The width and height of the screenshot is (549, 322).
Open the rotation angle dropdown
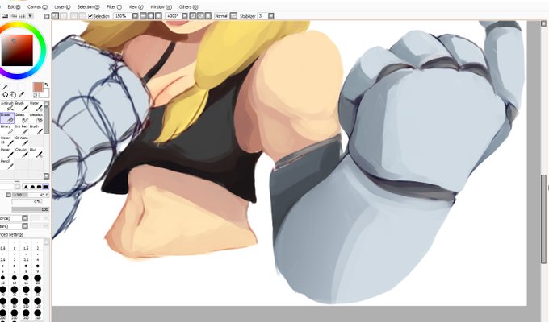(x=185, y=16)
